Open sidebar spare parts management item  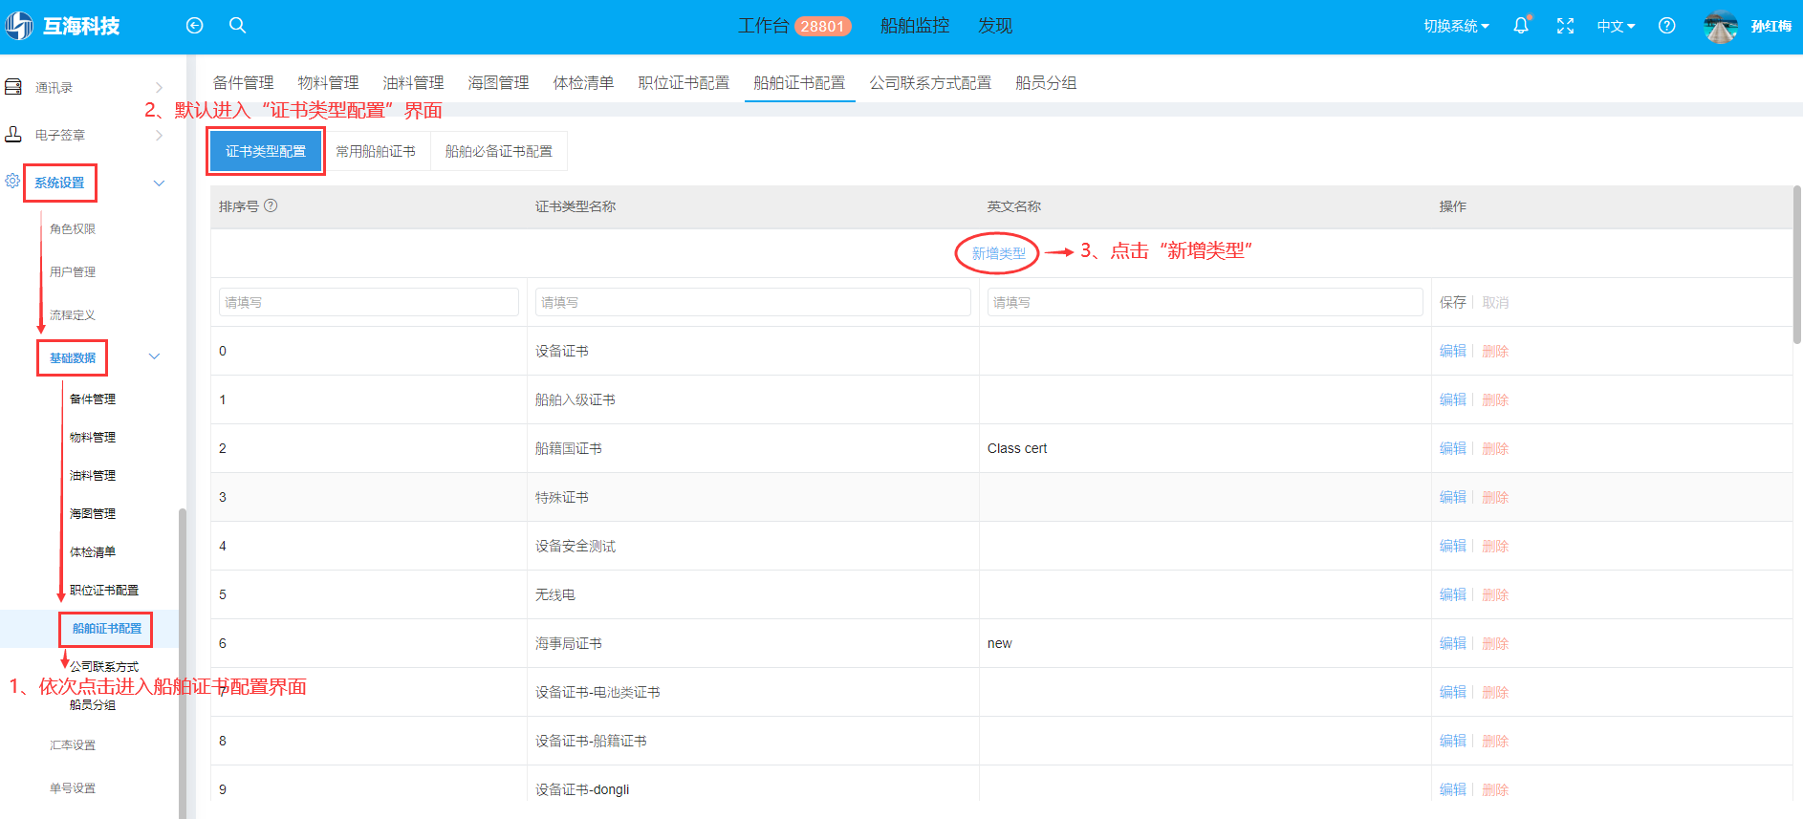(x=93, y=399)
